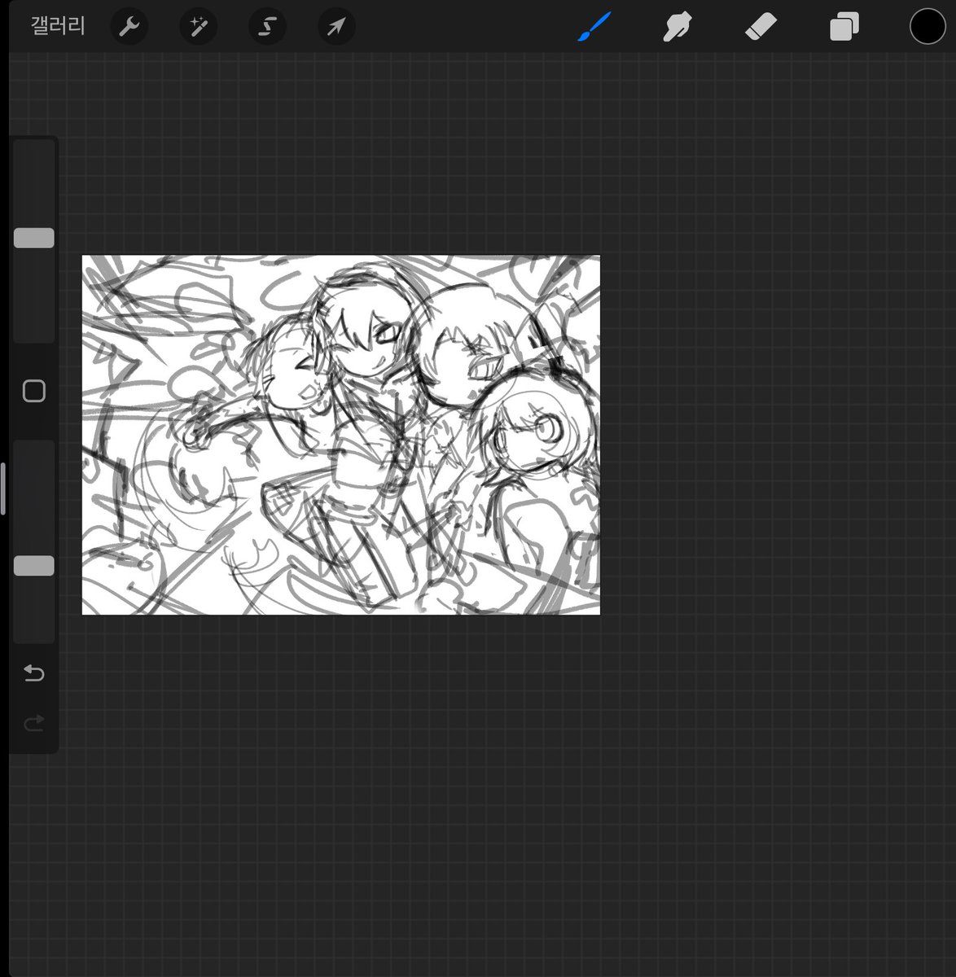
Task: Undo the last stroke
Action: click(x=33, y=673)
